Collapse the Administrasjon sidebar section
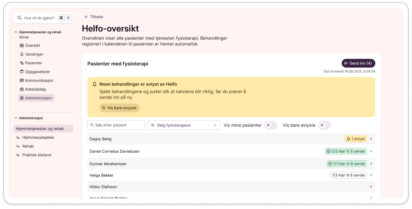 [x=16, y=118]
